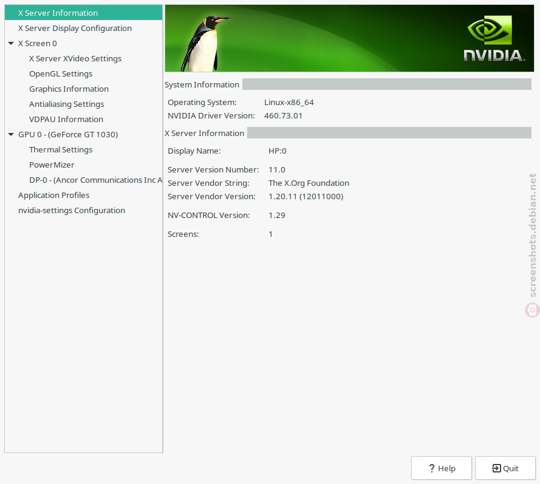Click the X Server Information section heading
Viewport: 540px width, 484px height.
[x=204, y=133]
